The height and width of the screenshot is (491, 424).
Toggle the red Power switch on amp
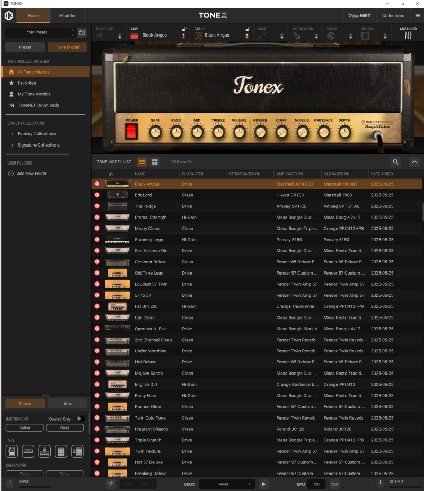[x=131, y=131]
